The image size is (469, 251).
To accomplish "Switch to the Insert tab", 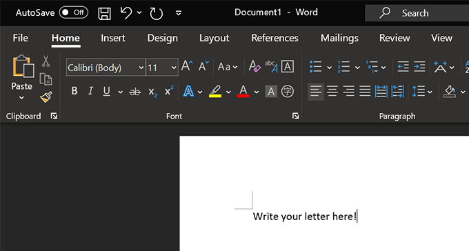I will pos(113,38).
